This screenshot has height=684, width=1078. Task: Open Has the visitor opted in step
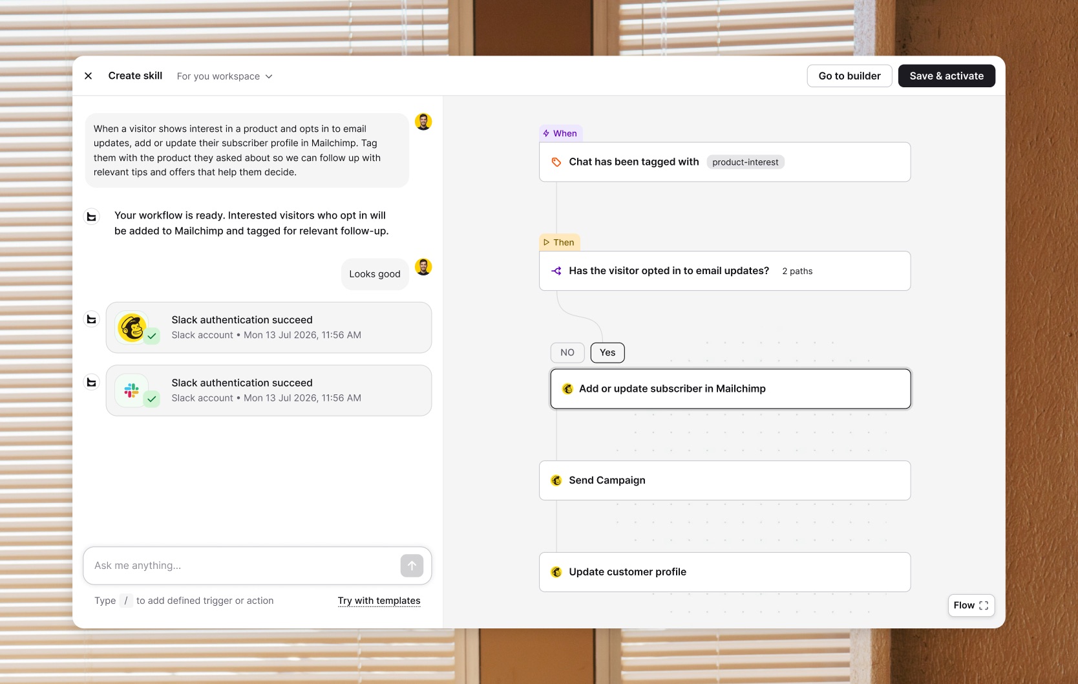[x=724, y=271]
